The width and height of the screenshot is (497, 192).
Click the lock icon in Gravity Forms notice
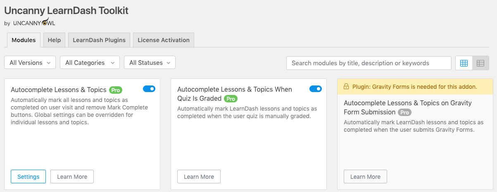346,87
